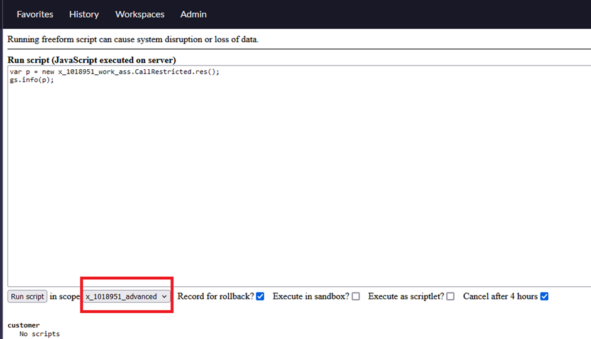Click the 'No scripts' output text

[40, 334]
